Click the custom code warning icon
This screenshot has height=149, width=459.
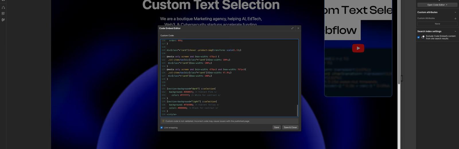click(163, 121)
